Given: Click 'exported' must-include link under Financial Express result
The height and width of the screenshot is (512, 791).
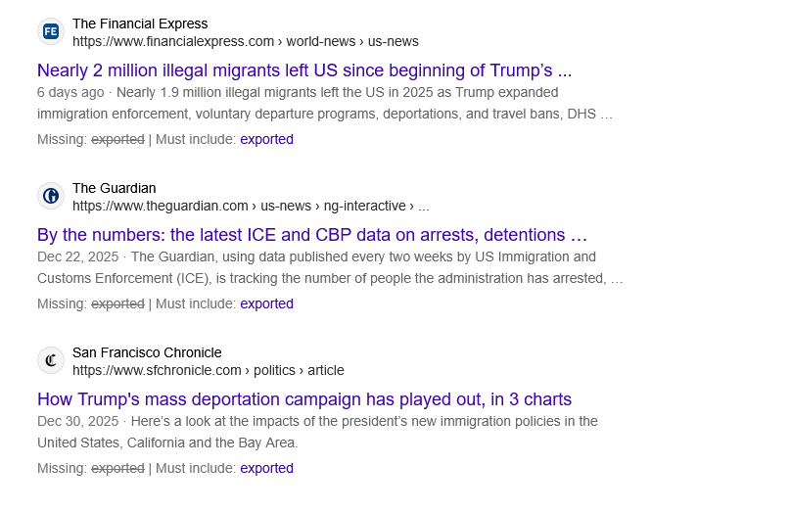Looking at the screenshot, I should (x=266, y=139).
